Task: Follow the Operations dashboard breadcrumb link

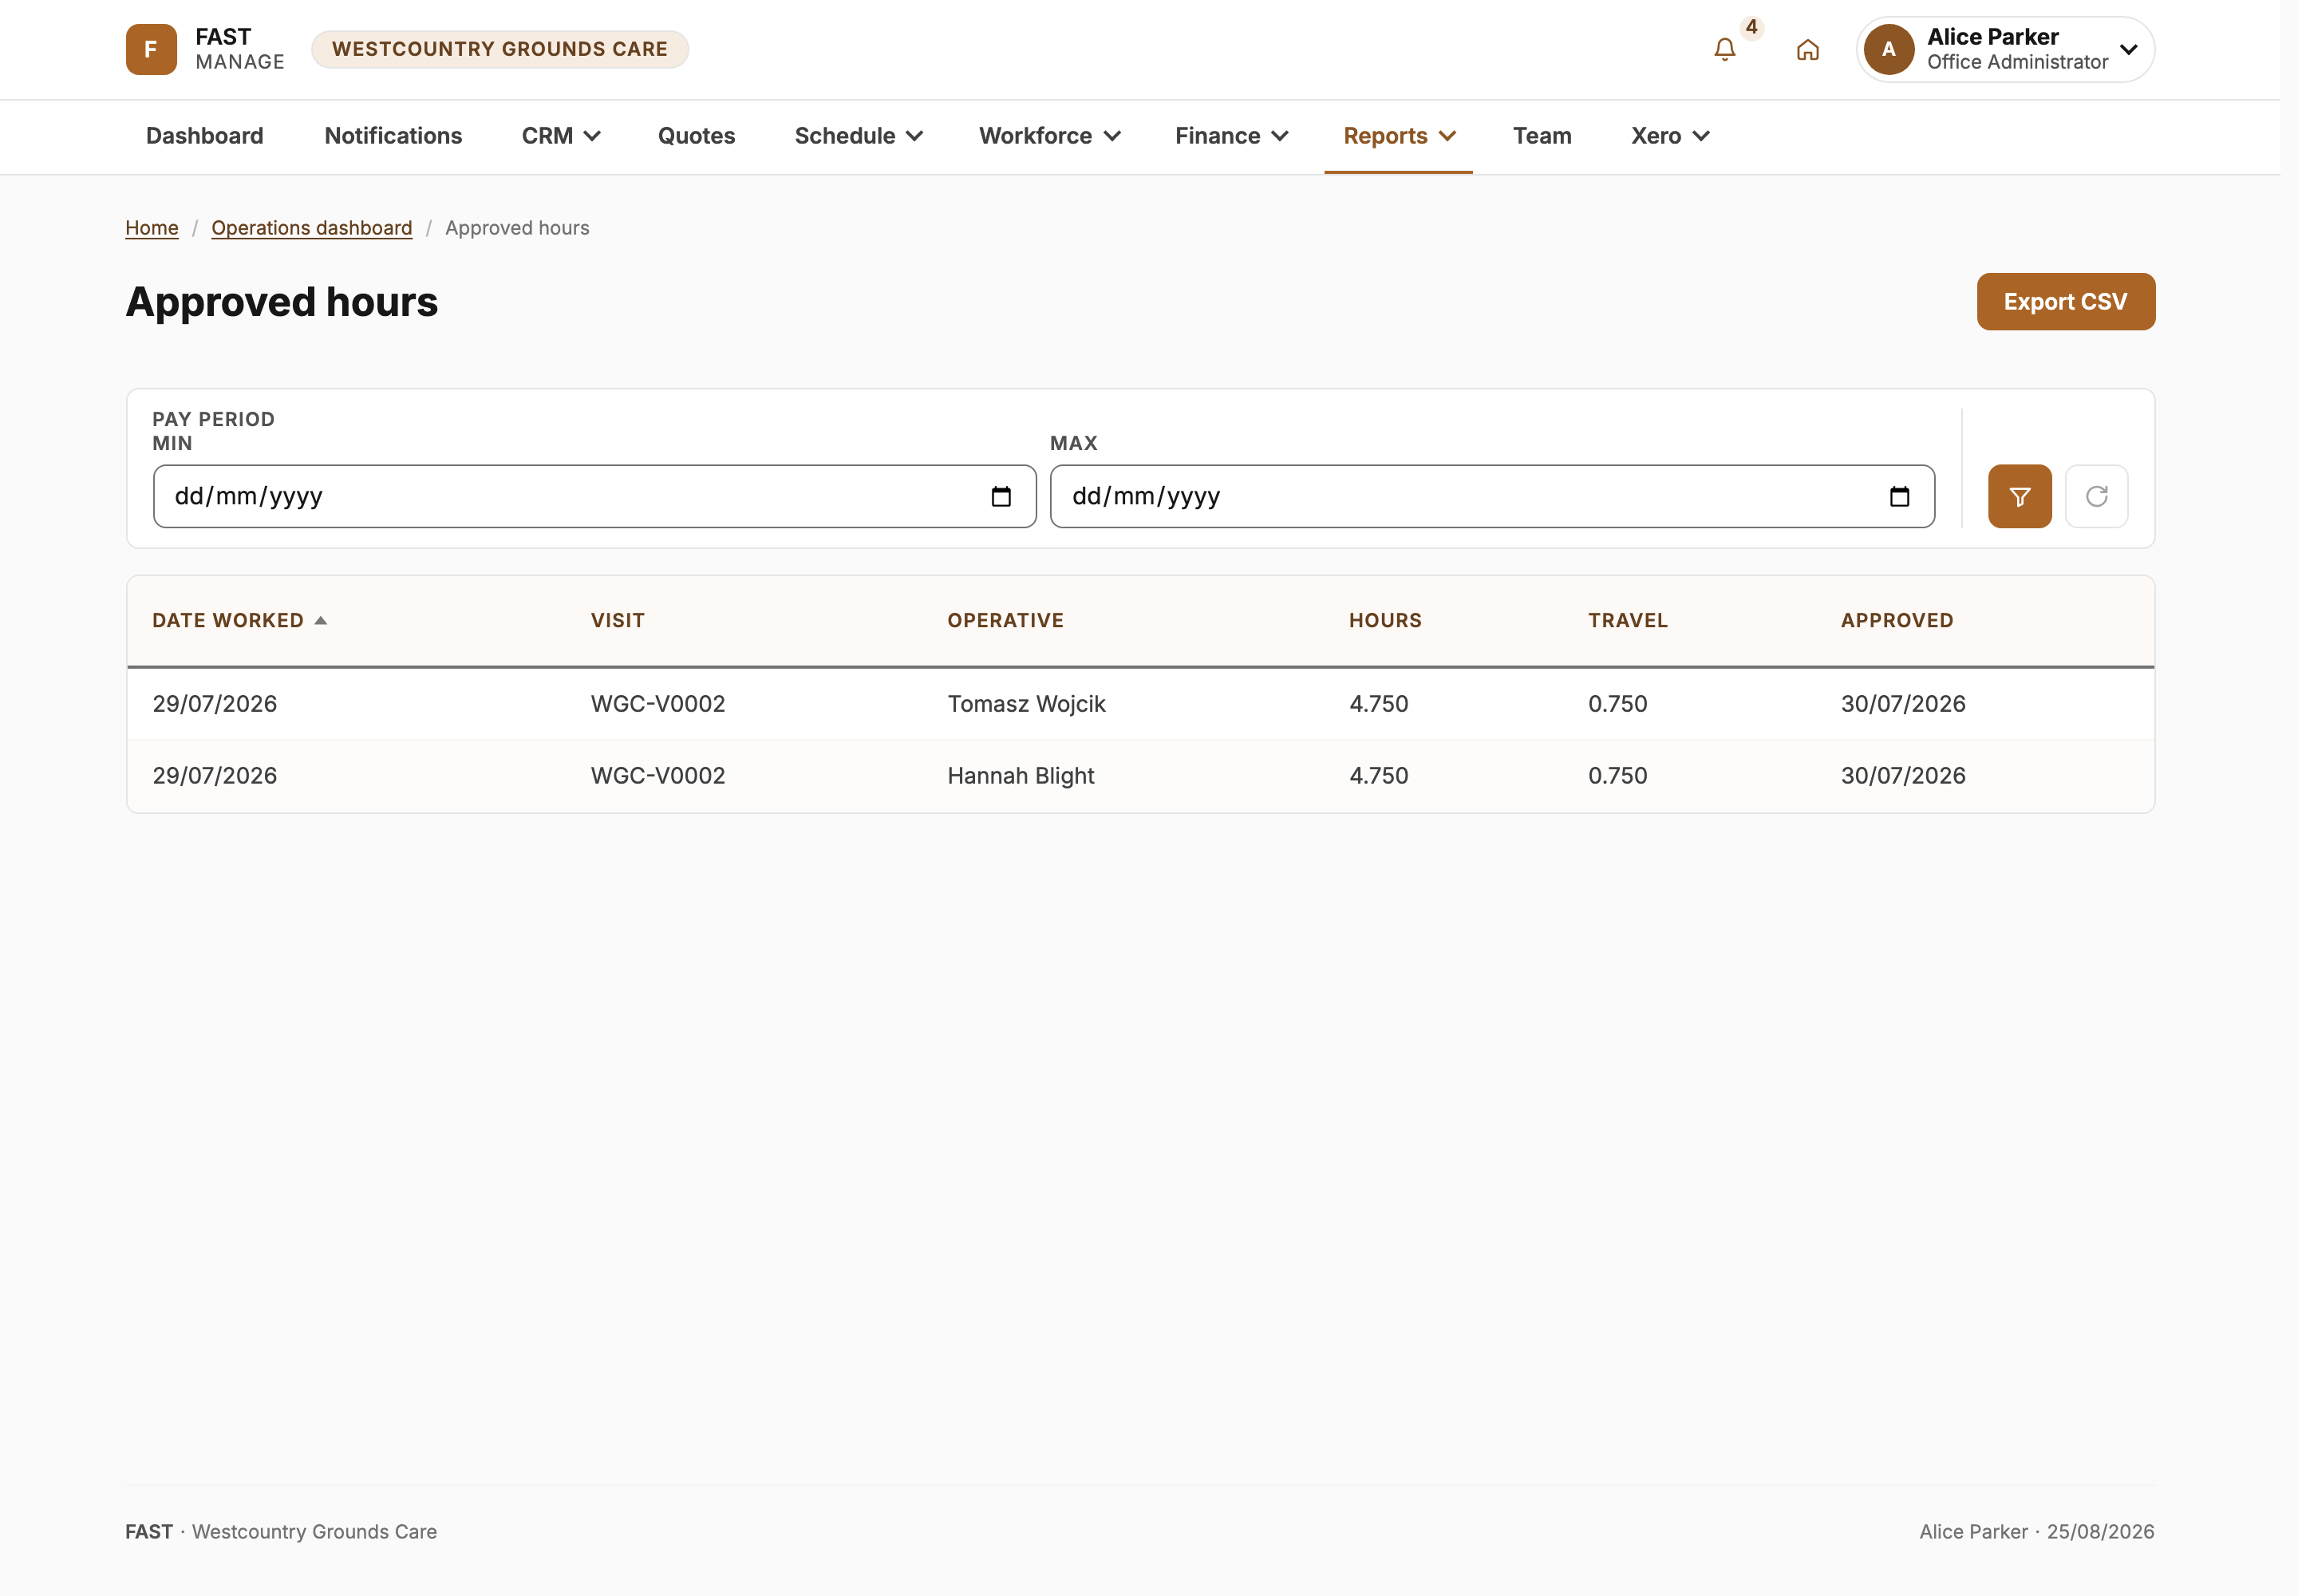Action: 311,228
